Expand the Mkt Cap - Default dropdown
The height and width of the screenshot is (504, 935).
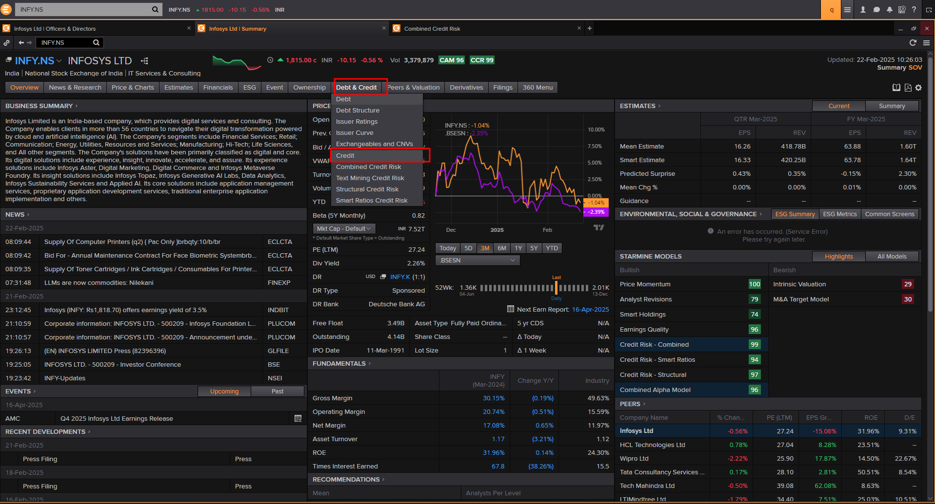(344, 229)
